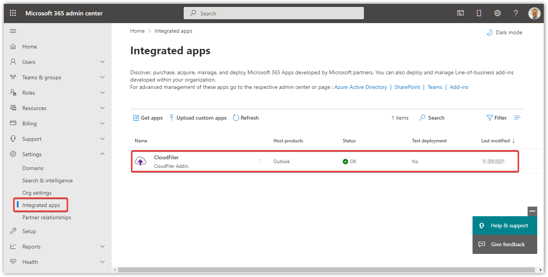Expand the Reports section chevron

click(x=102, y=246)
